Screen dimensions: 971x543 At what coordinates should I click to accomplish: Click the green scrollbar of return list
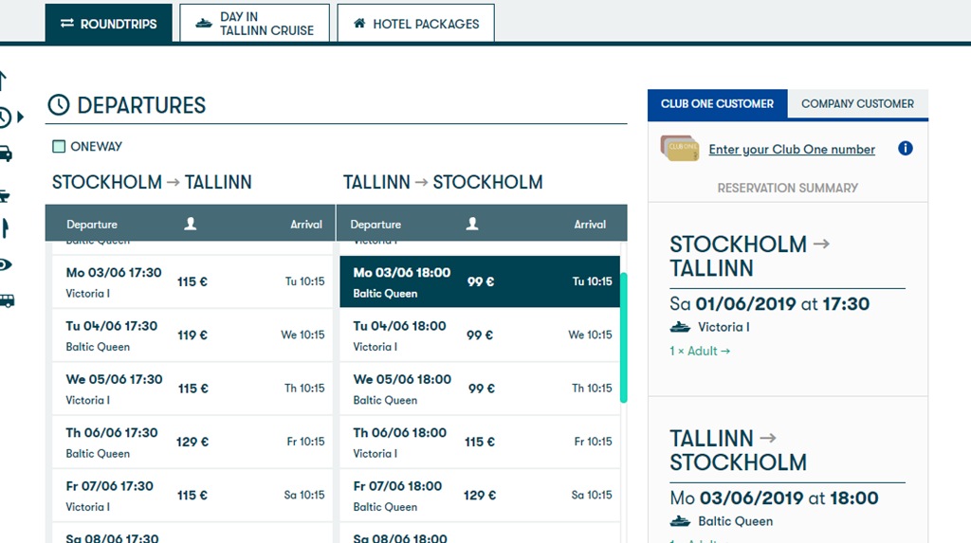(624, 337)
